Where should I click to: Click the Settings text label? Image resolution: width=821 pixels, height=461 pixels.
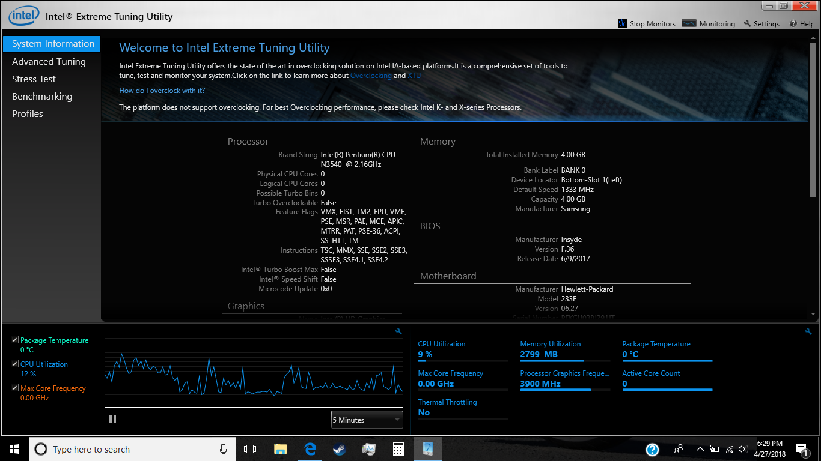(x=766, y=24)
